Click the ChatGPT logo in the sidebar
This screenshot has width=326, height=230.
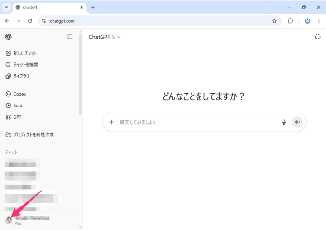pos(8,37)
